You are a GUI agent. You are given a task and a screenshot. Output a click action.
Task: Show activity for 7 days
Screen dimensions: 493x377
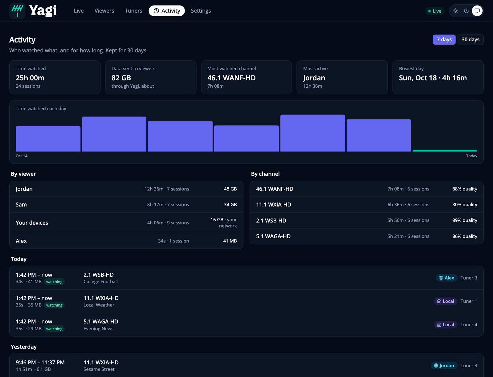coord(444,39)
